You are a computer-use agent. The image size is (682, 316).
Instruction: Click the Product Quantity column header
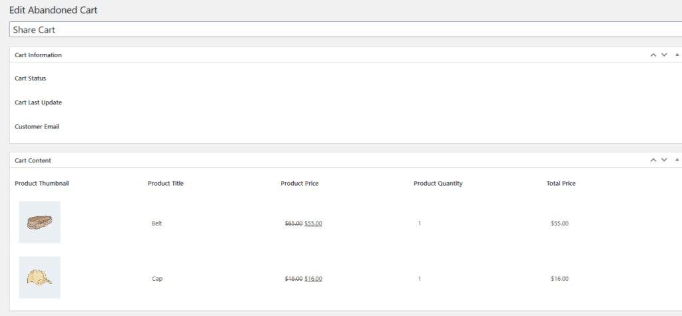click(438, 184)
